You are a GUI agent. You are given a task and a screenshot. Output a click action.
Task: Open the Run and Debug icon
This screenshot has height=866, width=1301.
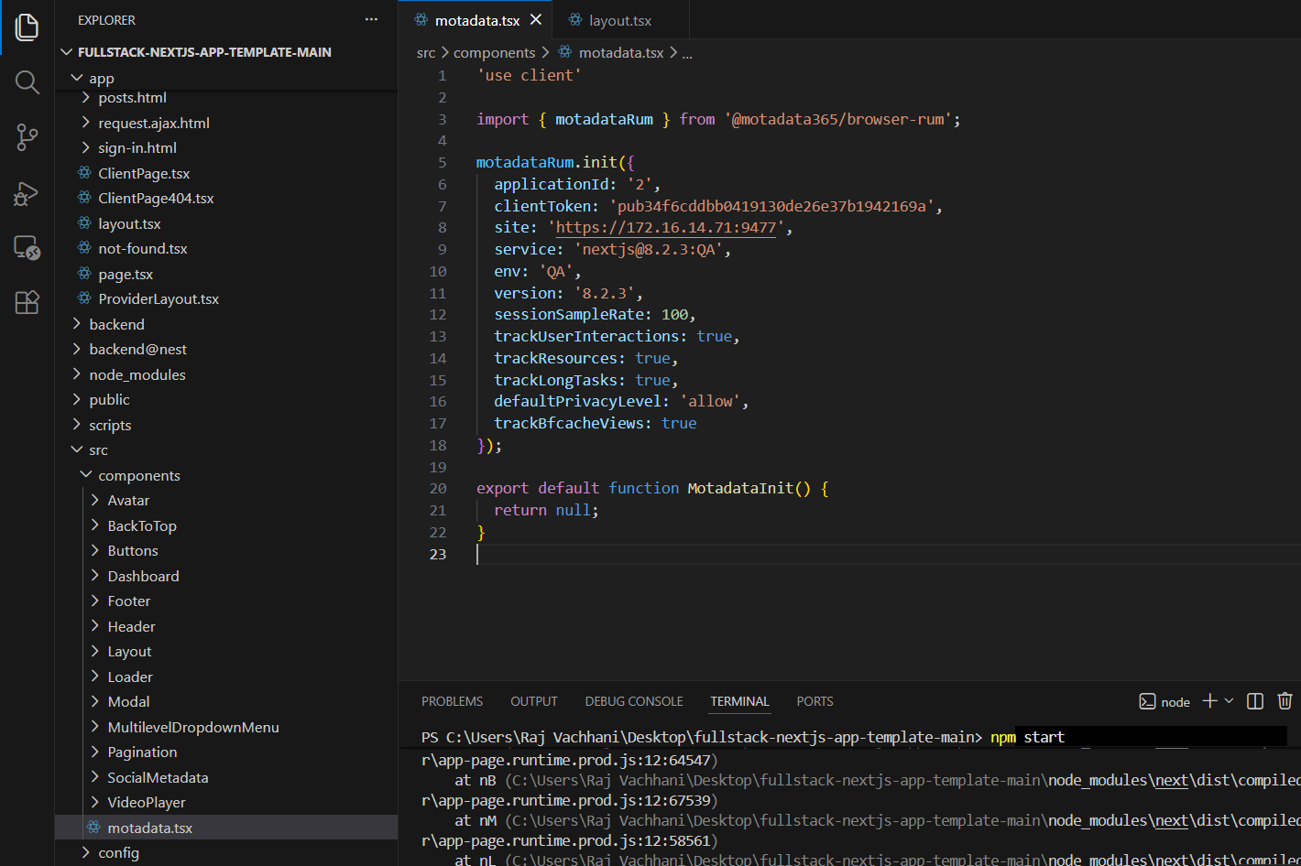27,193
